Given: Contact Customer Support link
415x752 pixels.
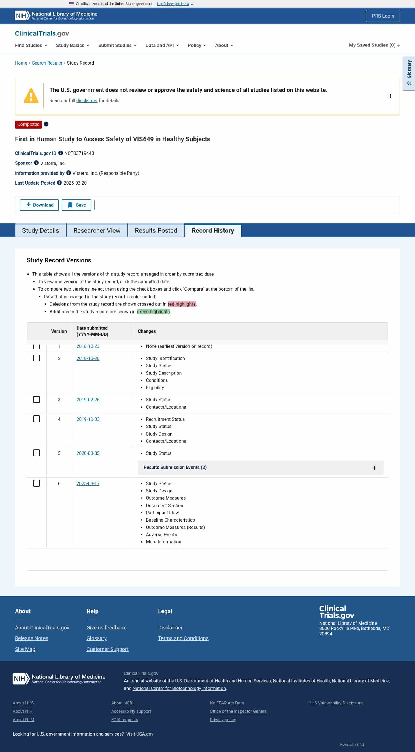Looking at the screenshot, I should (x=107, y=649).
